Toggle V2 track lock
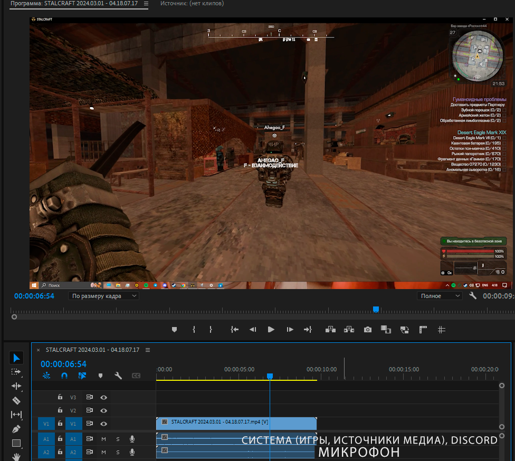Screen dimensions: 515x461 (60, 410)
